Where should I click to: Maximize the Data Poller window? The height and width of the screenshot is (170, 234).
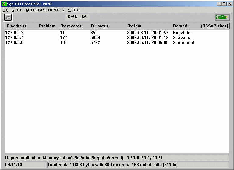pyautogui.click(x=224, y=4)
